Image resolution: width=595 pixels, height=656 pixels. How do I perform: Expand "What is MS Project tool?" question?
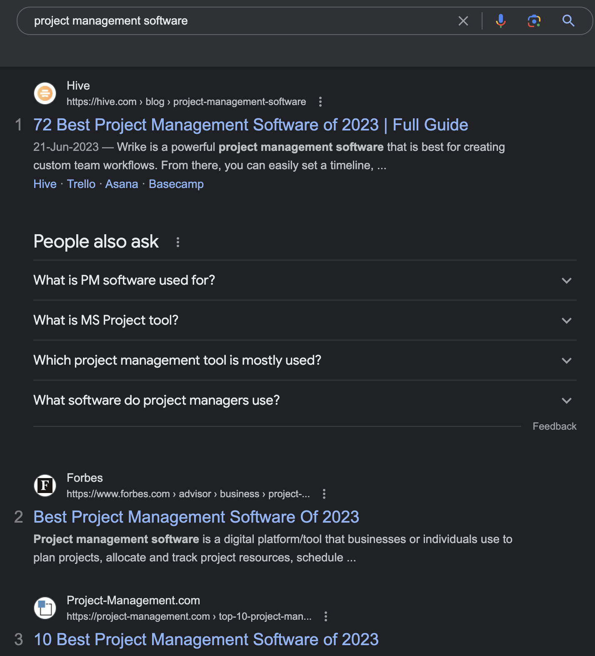(305, 320)
